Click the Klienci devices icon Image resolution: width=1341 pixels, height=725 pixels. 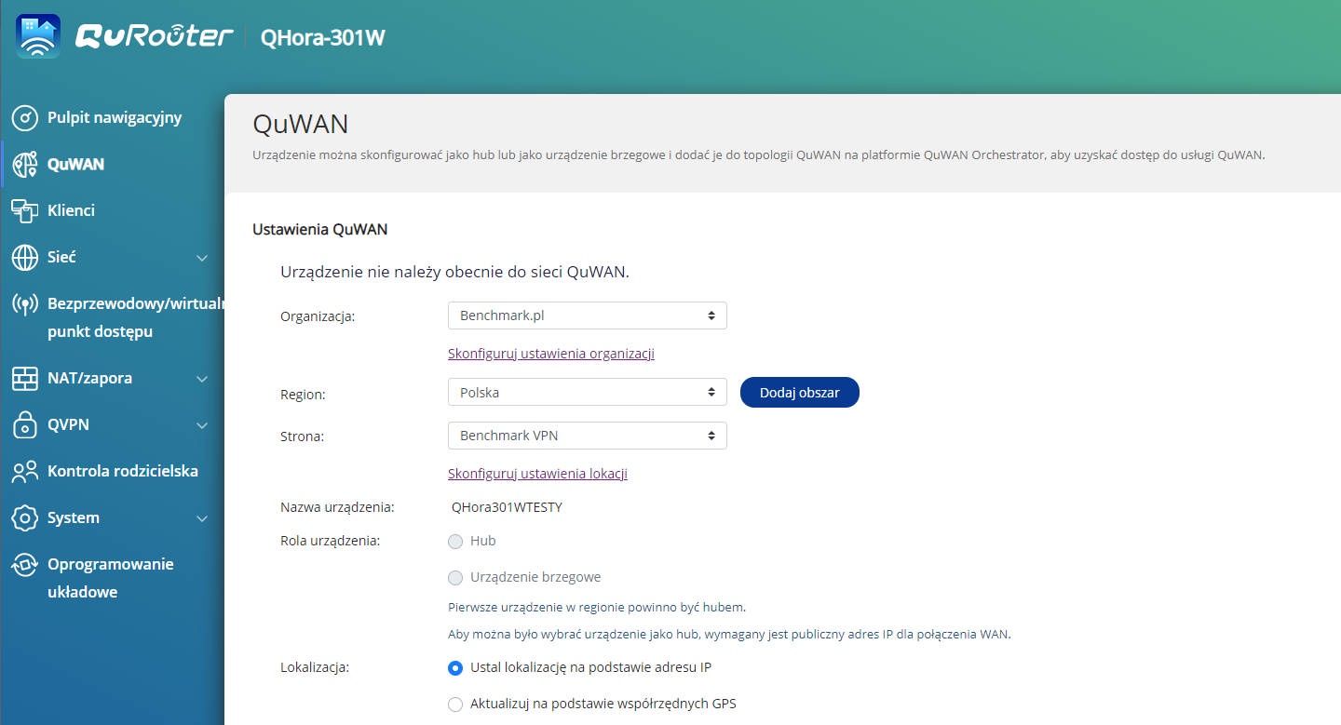point(24,211)
